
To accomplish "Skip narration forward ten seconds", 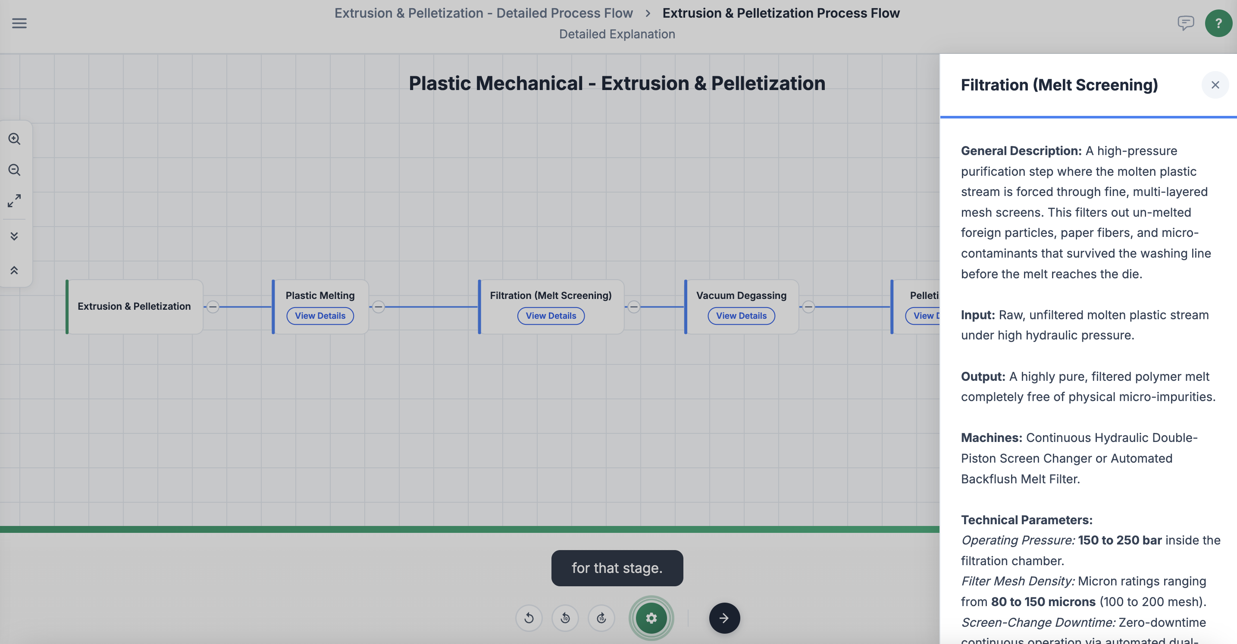I will 601,618.
